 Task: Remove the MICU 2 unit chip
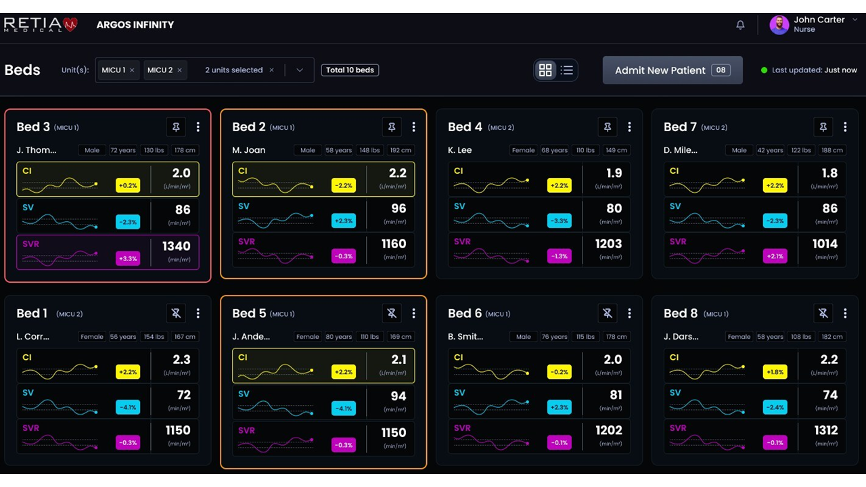click(x=179, y=70)
